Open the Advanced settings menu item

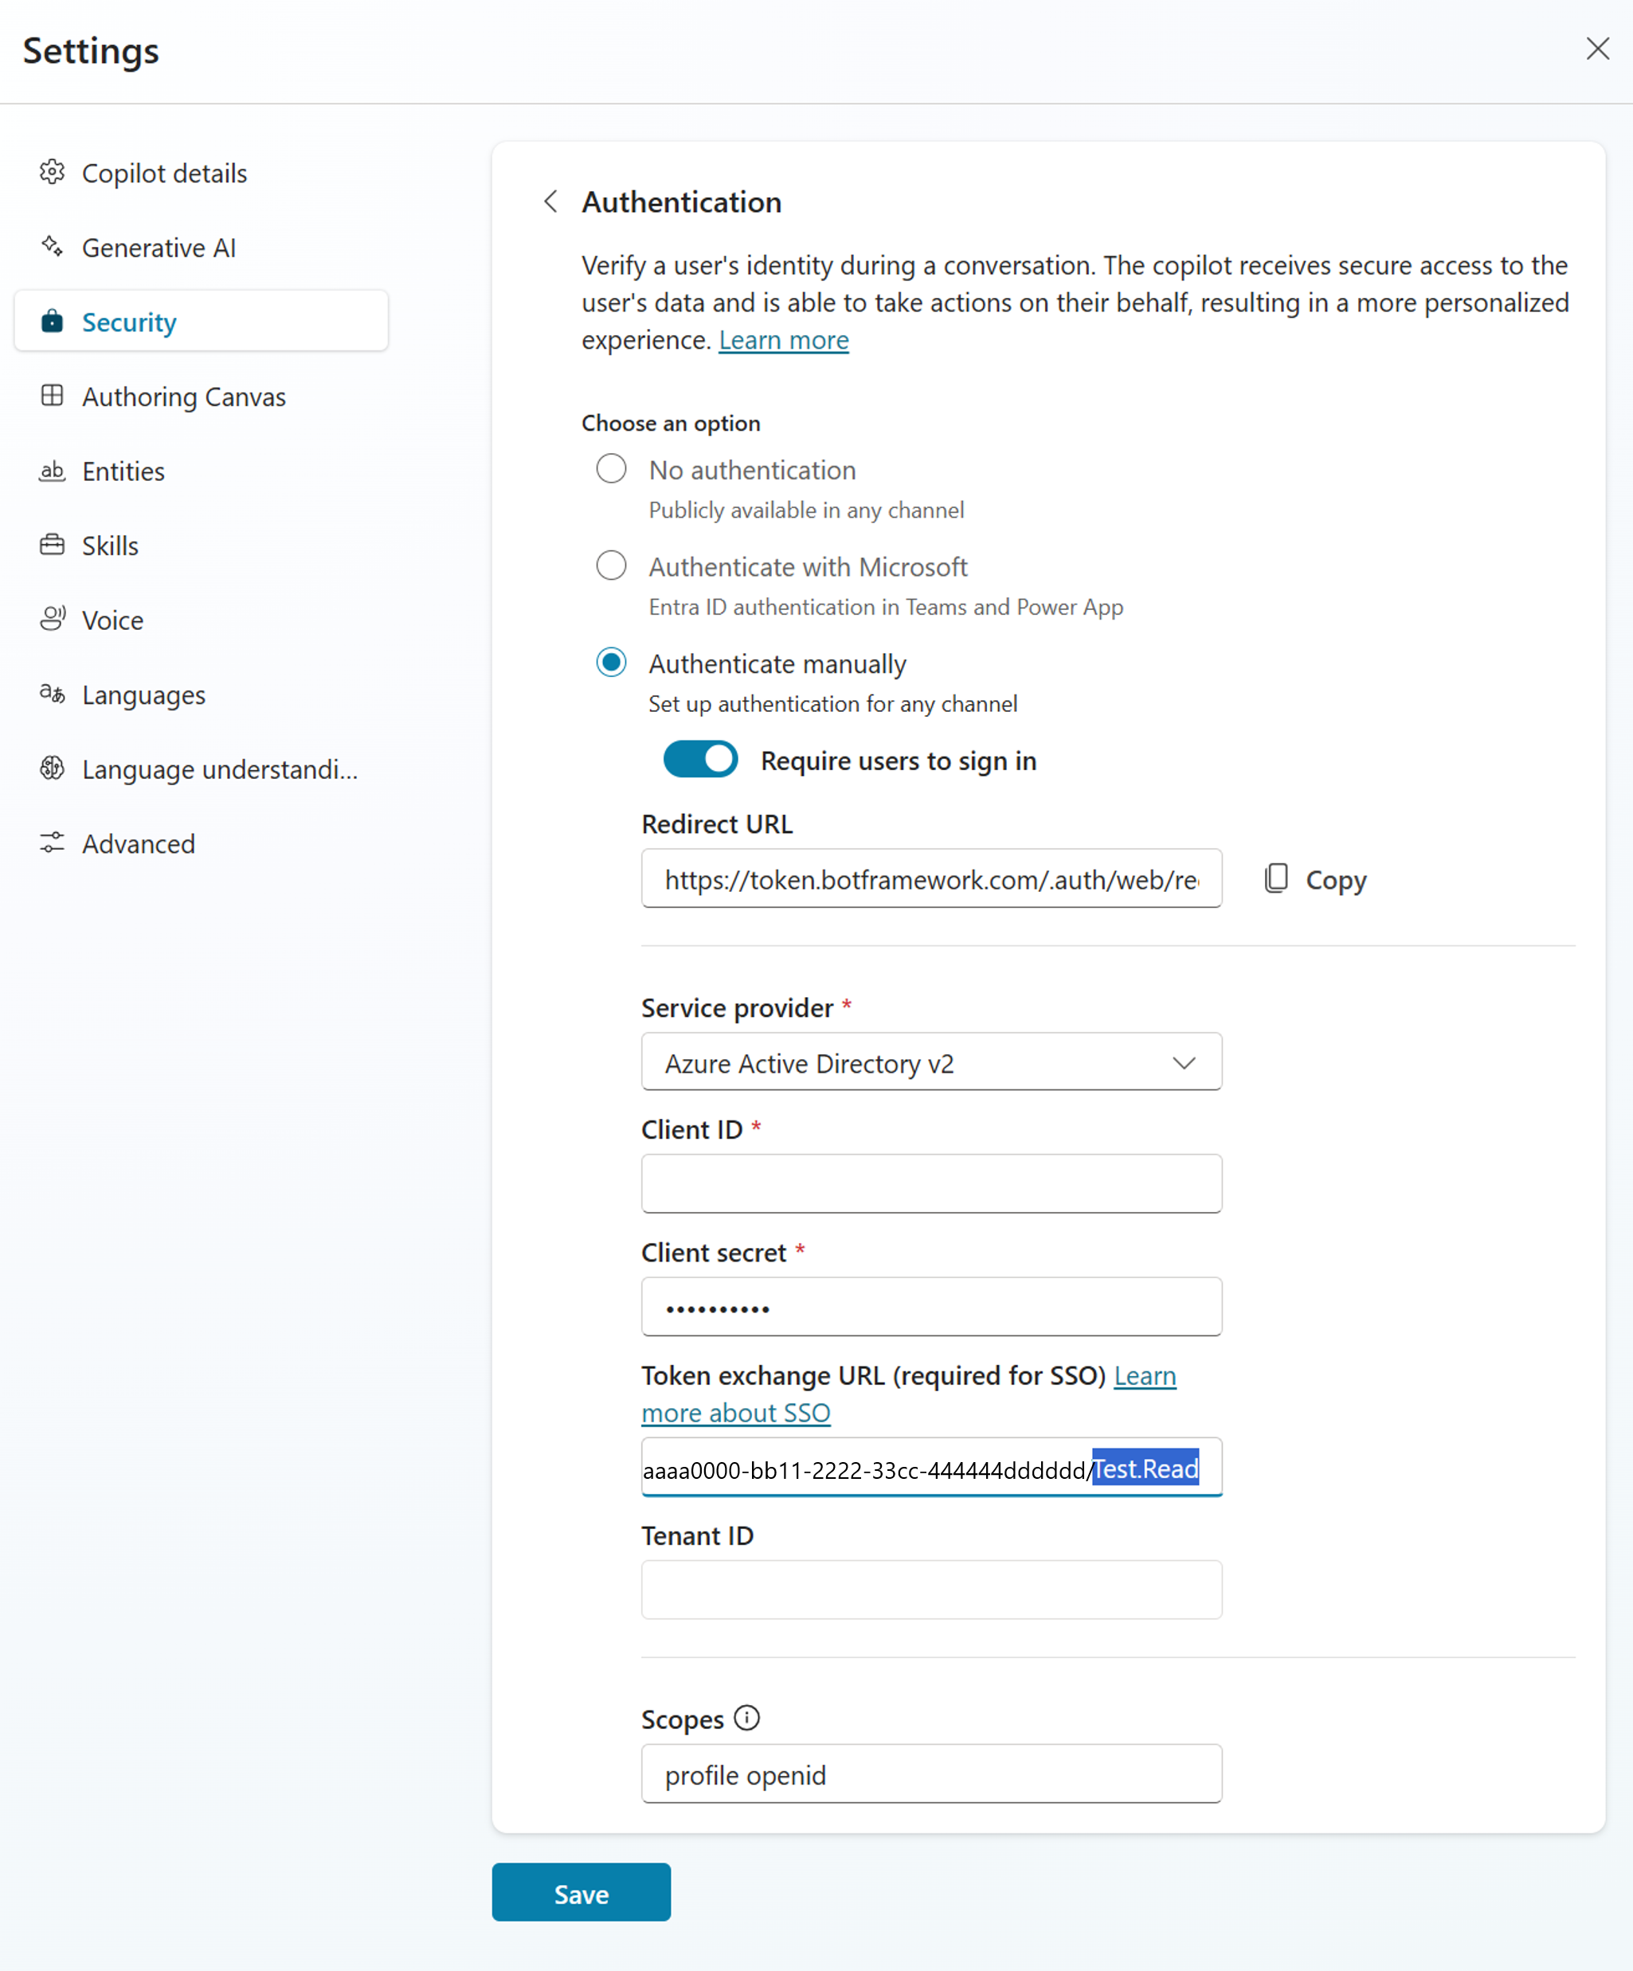139,843
